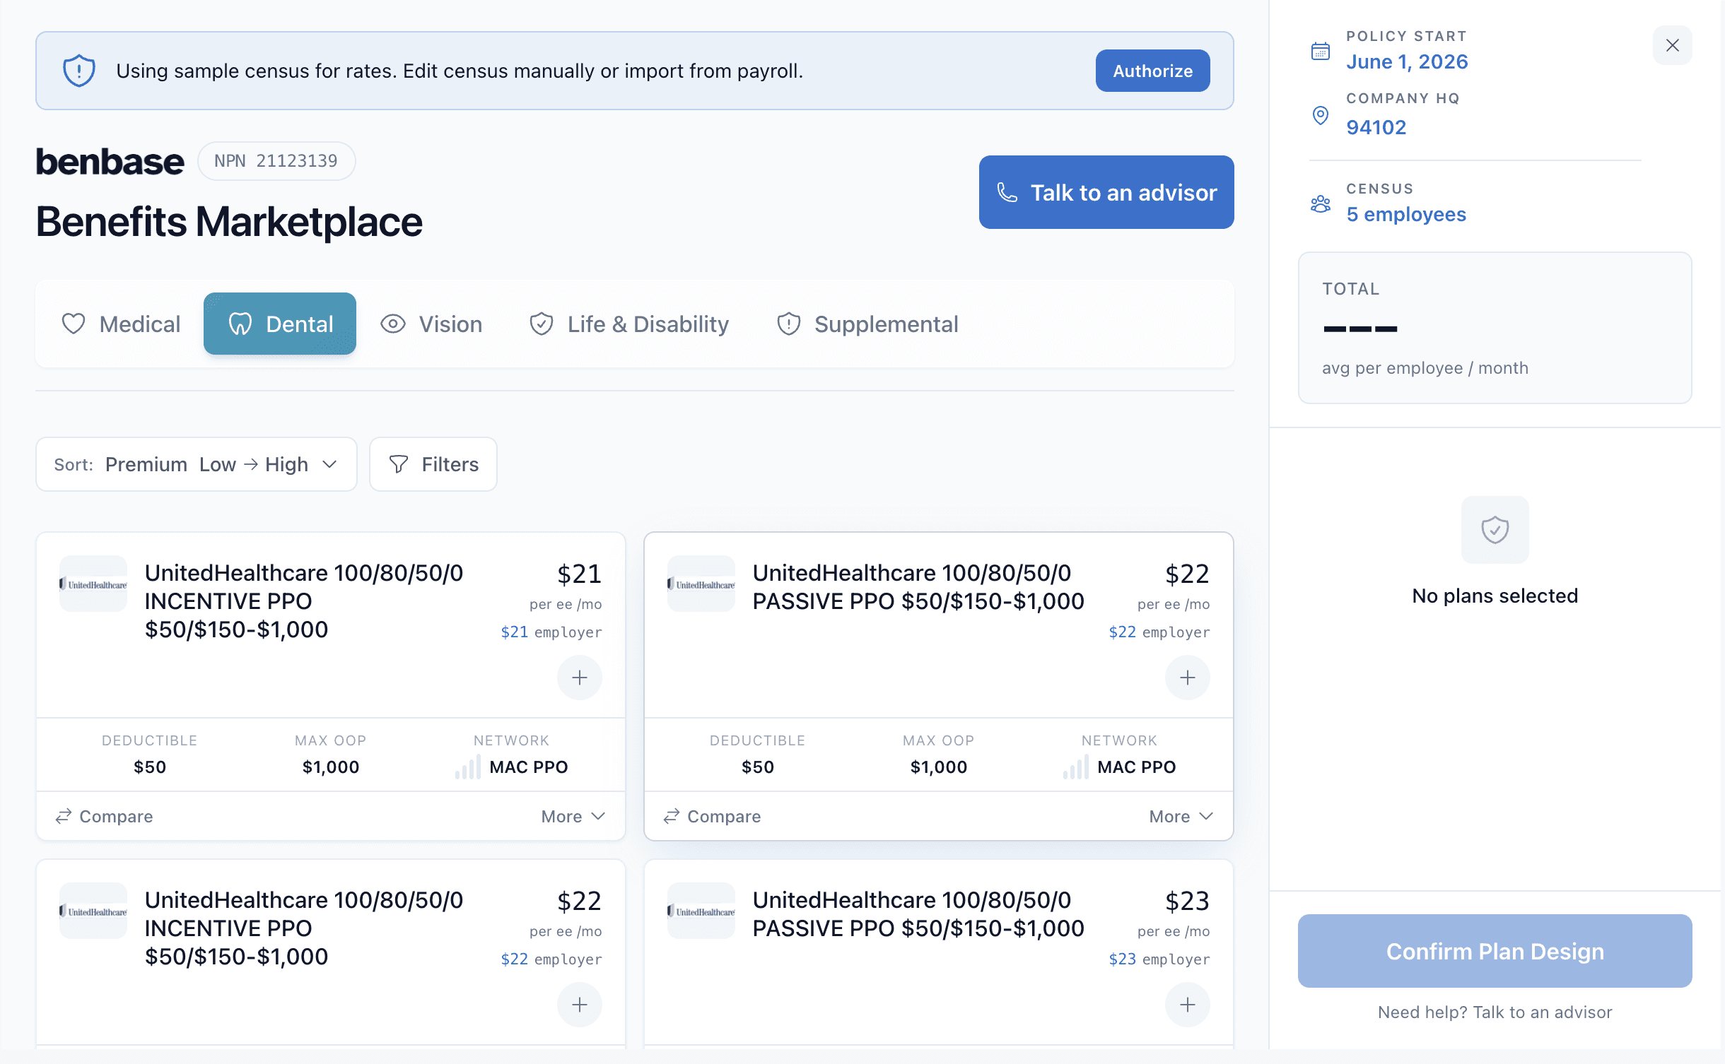Click the $23 PASSIVE PPO plan title
Image resolution: width=1725 pixels, height=1064 pixels.
coord(918,914)
